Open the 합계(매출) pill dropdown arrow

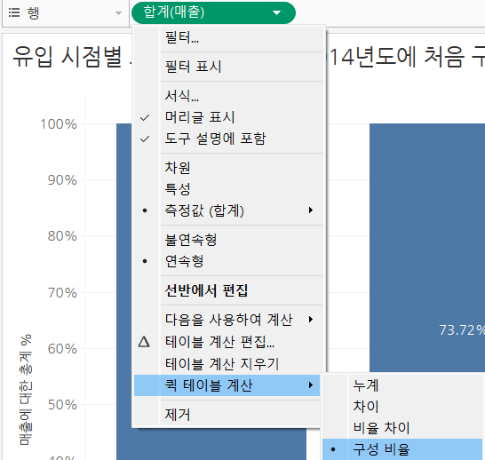click(x=276, y=12)
